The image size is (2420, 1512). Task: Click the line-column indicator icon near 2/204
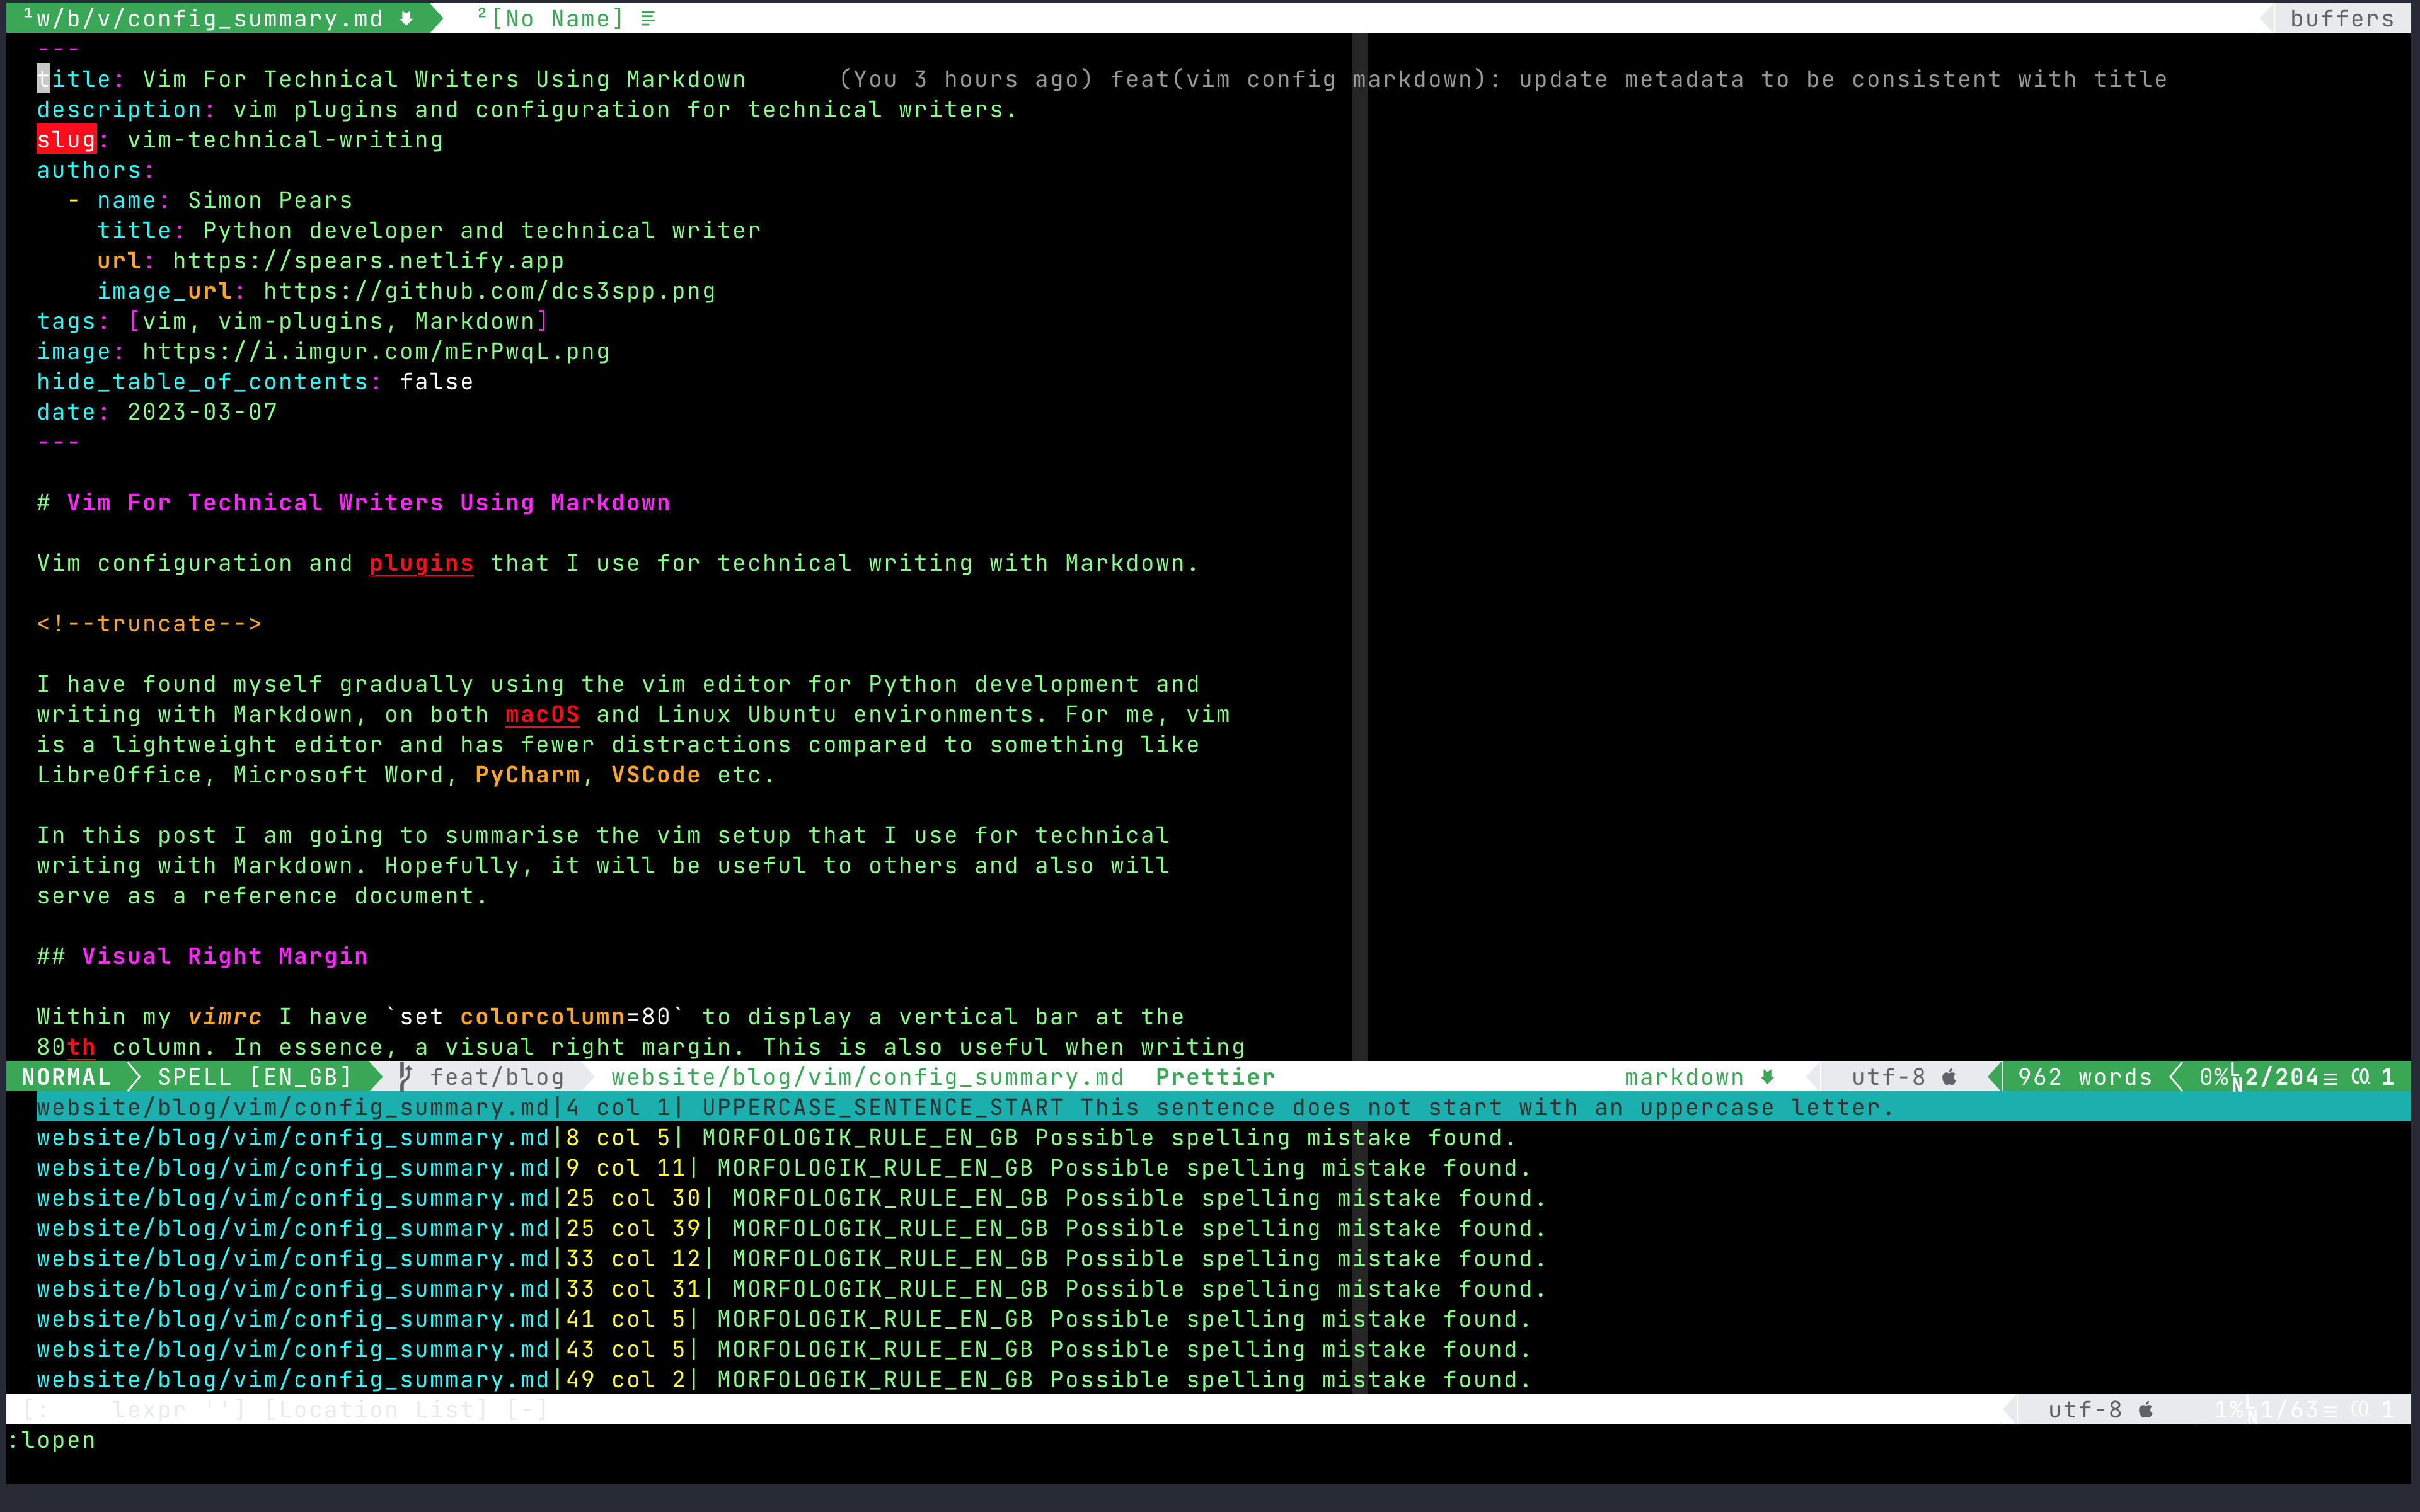pos(2237,1077)
